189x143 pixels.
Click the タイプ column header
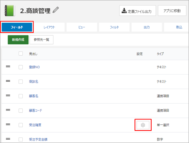click(x=160, y=54)
